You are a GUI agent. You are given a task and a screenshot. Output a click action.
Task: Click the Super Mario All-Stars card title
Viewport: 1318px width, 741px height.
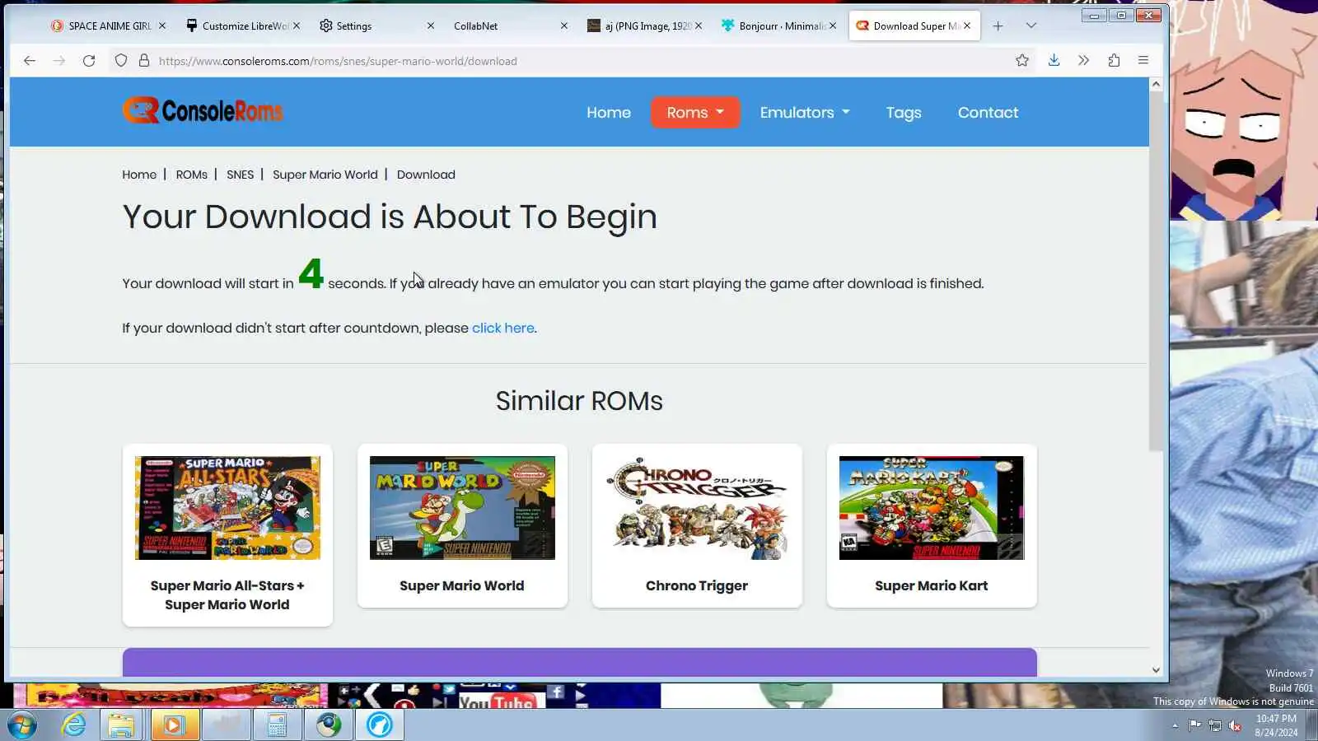pos(227,595)
